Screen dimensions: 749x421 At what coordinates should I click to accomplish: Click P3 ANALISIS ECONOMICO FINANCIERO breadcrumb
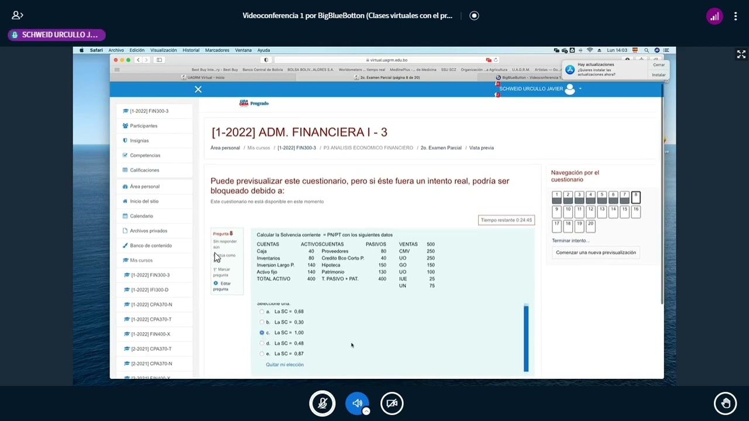pos(368,148)
